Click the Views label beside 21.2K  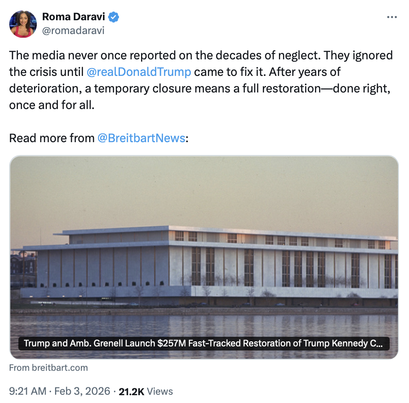(160, 391)
